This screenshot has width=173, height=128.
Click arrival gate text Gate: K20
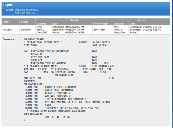119,33
